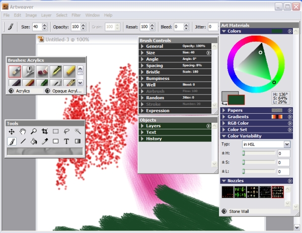Screen dimensions: 302x233
Task: Click the dark green foreground color swatch
Action: tap(236, 100)
